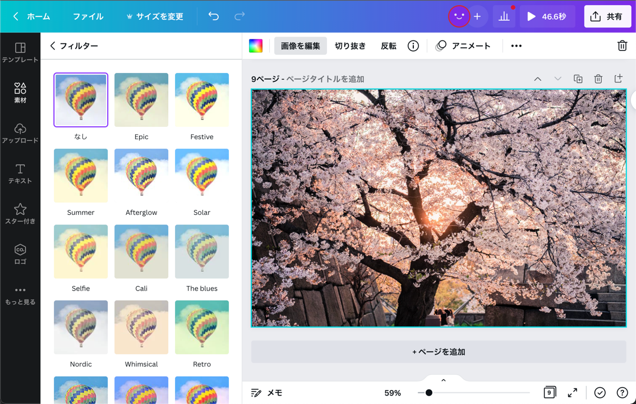Image resolution: width=636 pixels, height=404 pixels.
Task: Apply the Summer filter
Action: [x=81, y=176]
